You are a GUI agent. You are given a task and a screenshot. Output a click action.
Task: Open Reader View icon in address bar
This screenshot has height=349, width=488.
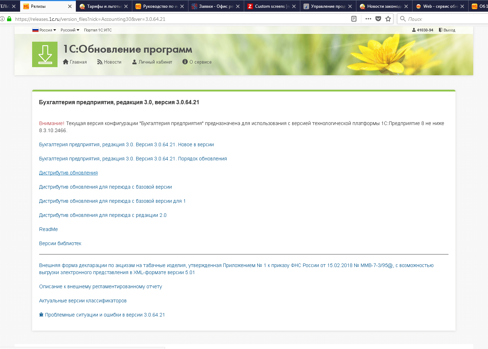(354, 19)
